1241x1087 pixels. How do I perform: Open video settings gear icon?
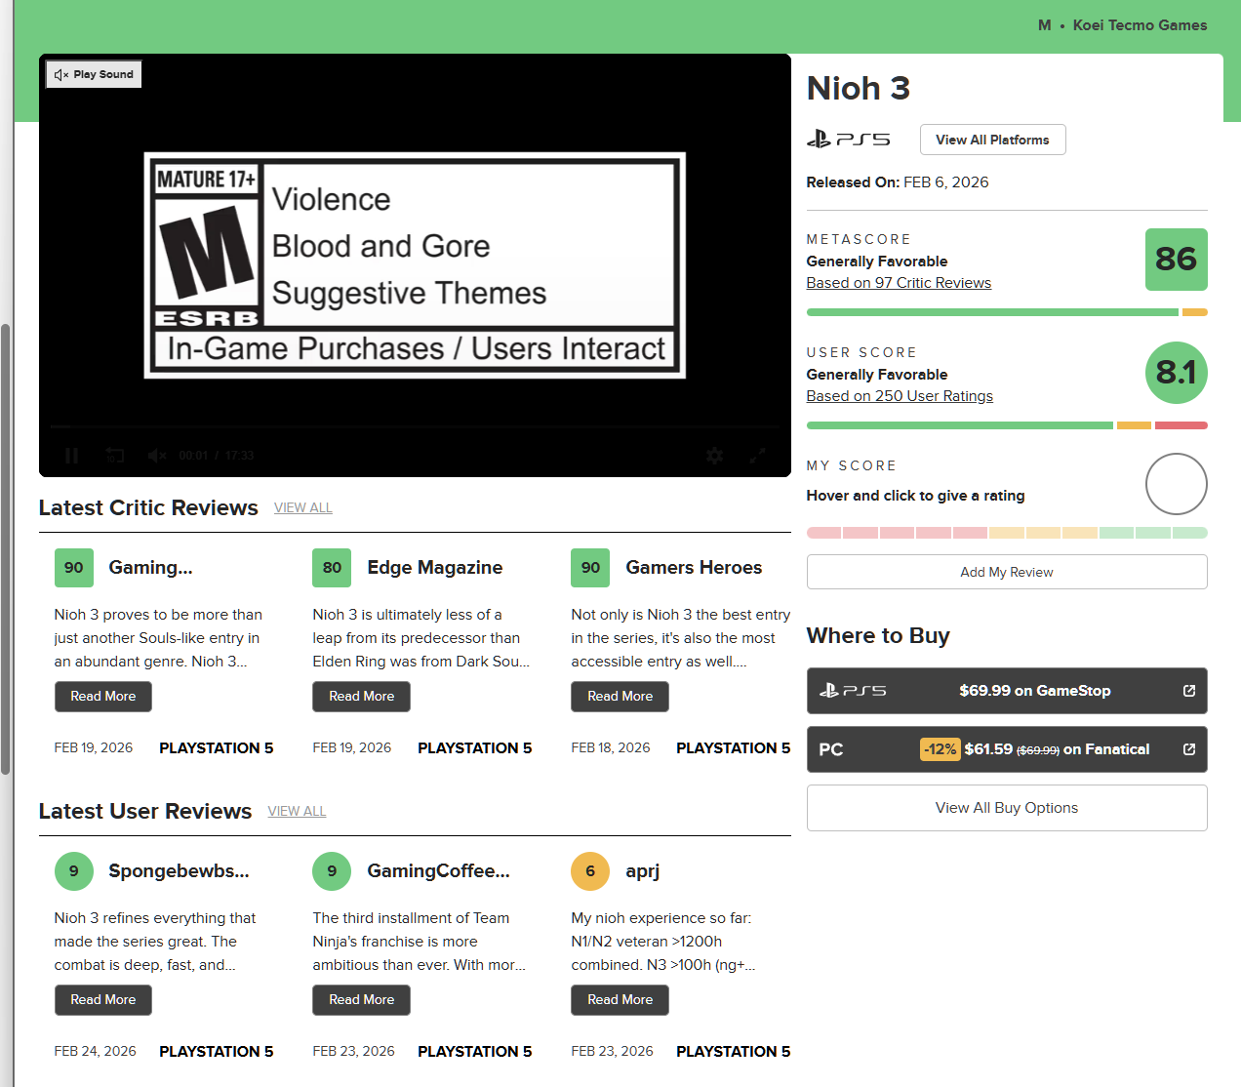tap(714, 456)
